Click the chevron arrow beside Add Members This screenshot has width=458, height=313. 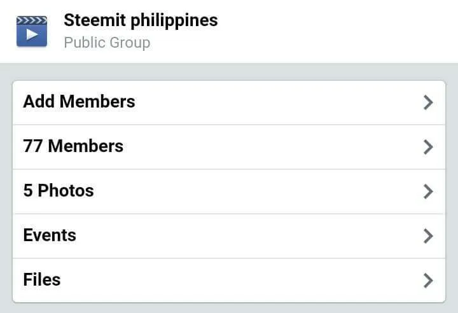(428, 102)
